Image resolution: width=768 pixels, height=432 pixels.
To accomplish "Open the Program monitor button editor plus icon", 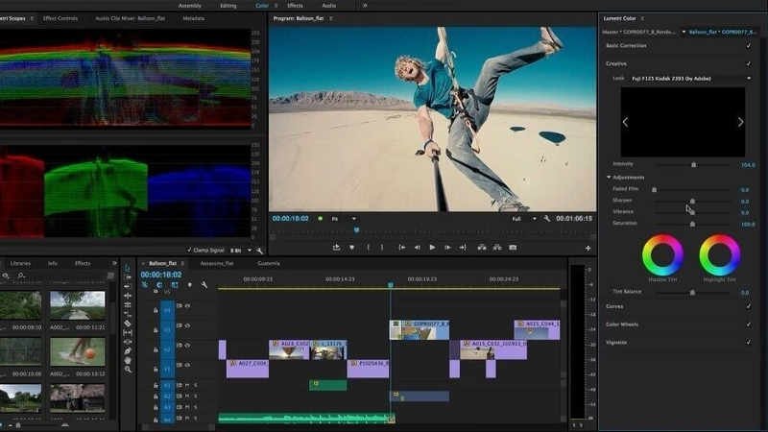I will click(x=588, y=249).
